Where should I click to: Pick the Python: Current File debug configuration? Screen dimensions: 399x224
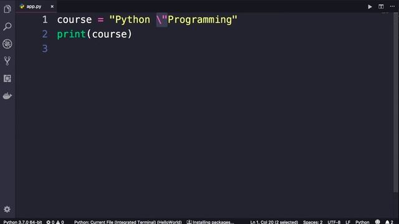tap(128, 222)
